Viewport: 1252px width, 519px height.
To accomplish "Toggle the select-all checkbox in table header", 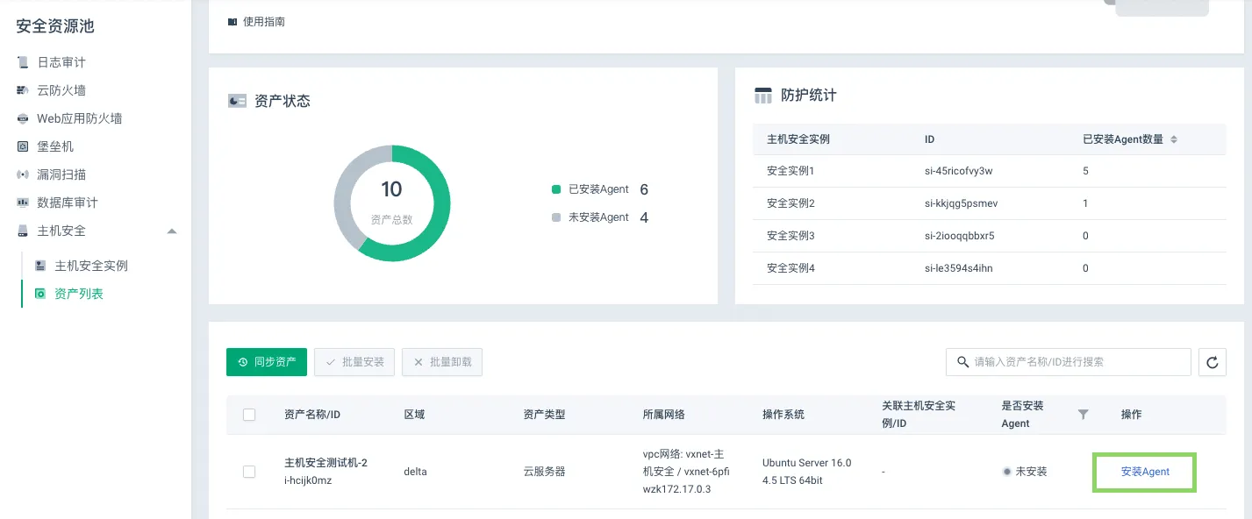I will point(249,415).
